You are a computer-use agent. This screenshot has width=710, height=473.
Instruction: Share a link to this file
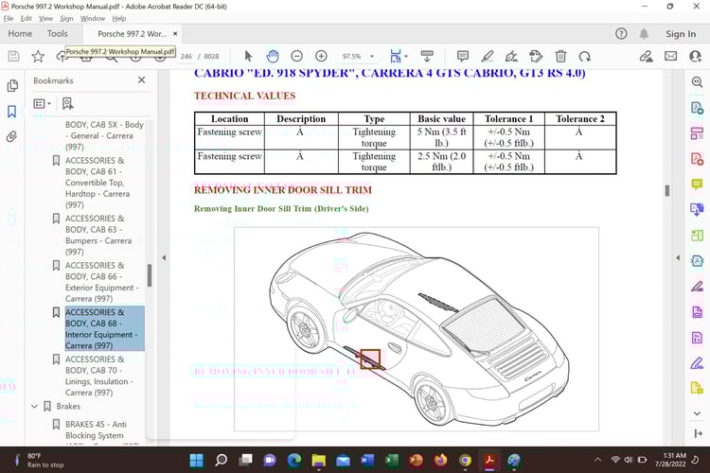pos(646,56)
